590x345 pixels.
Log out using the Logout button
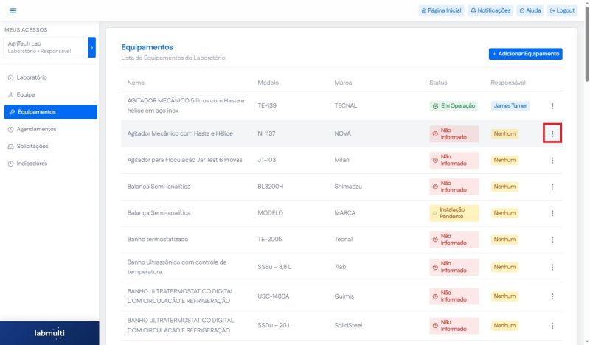pyautogui.click(x=562, y=10)
